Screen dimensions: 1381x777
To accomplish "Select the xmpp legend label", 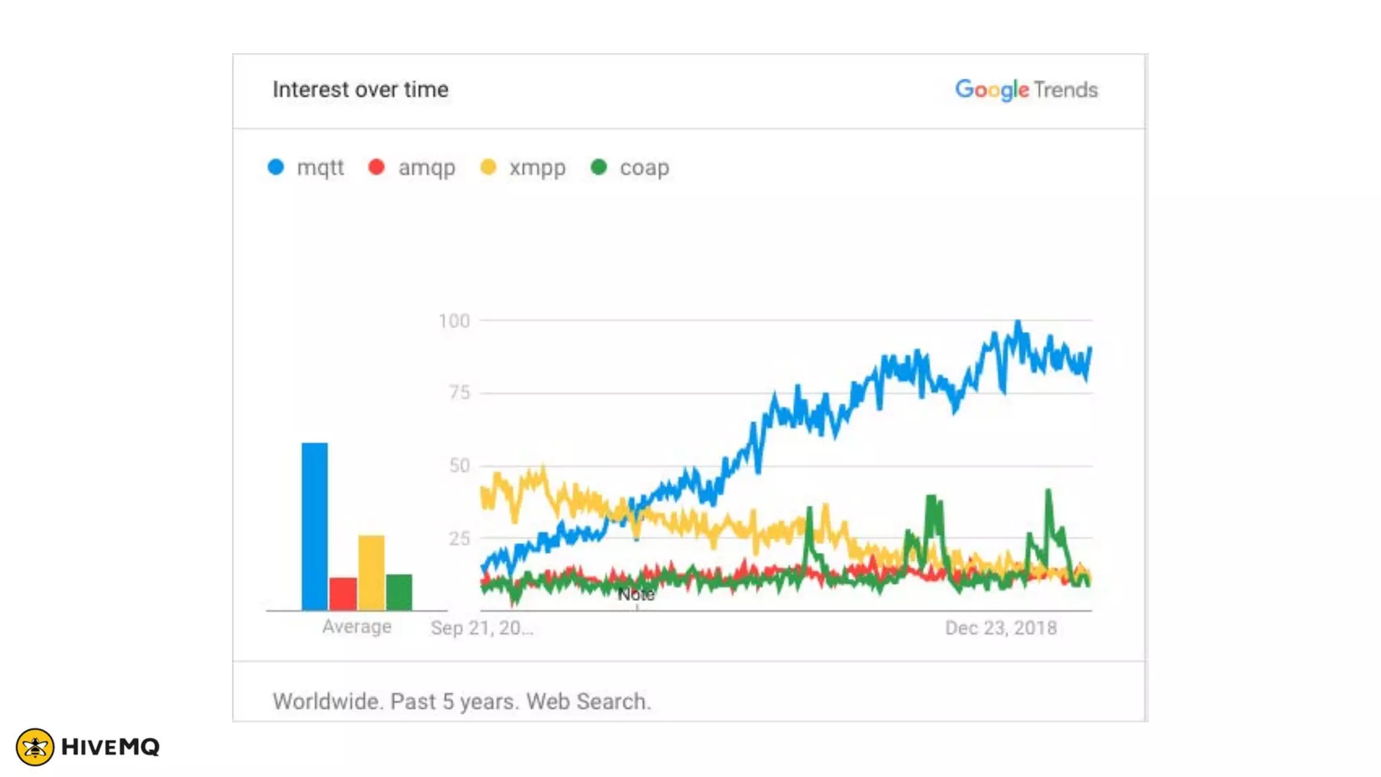I will coord(537,167).
